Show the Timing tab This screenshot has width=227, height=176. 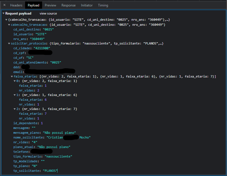coord(103,5)
